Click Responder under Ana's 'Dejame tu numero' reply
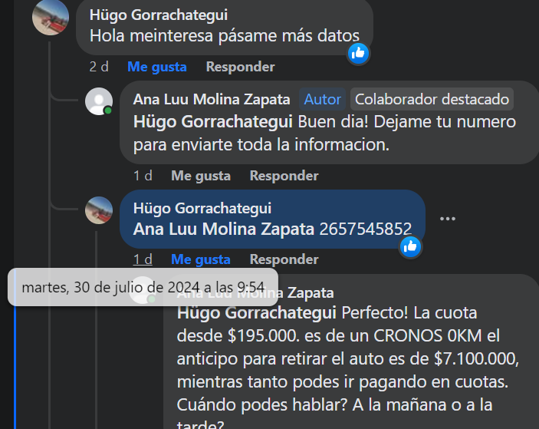The height and width of the screenshot is (429, 539). pyautogui.click(x=284, y=176)
